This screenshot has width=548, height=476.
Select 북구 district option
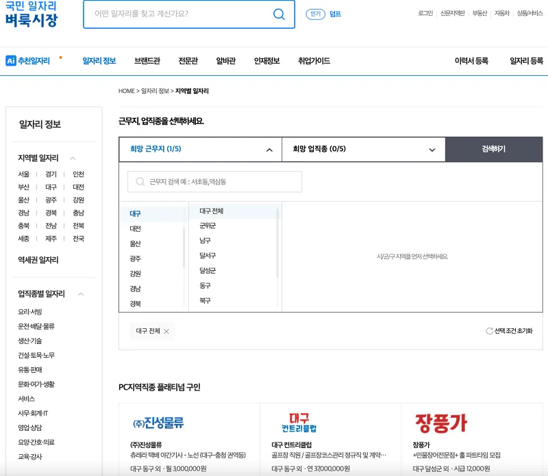tap(205, 300)
